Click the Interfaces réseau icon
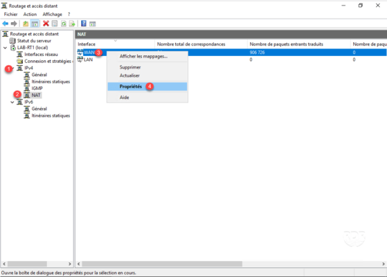Screen dimensions: 387x277 pyautogui.click(x=20, y=54)
